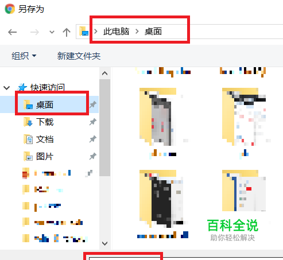This screenshot has width=283, height=260.
Task: Click sidebar scrollbar down arrow
Action: pyautogui.click(x=104, y=243)
